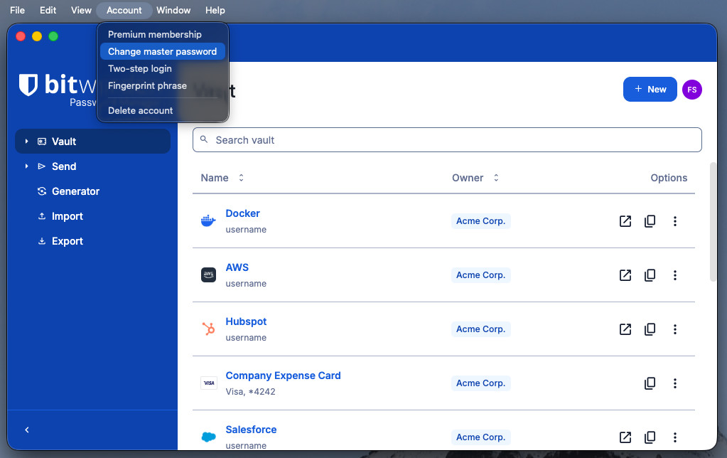Collapse the sidebar with the chevron
This screenshot has height=458, width=727.
[x=27, y=430]
